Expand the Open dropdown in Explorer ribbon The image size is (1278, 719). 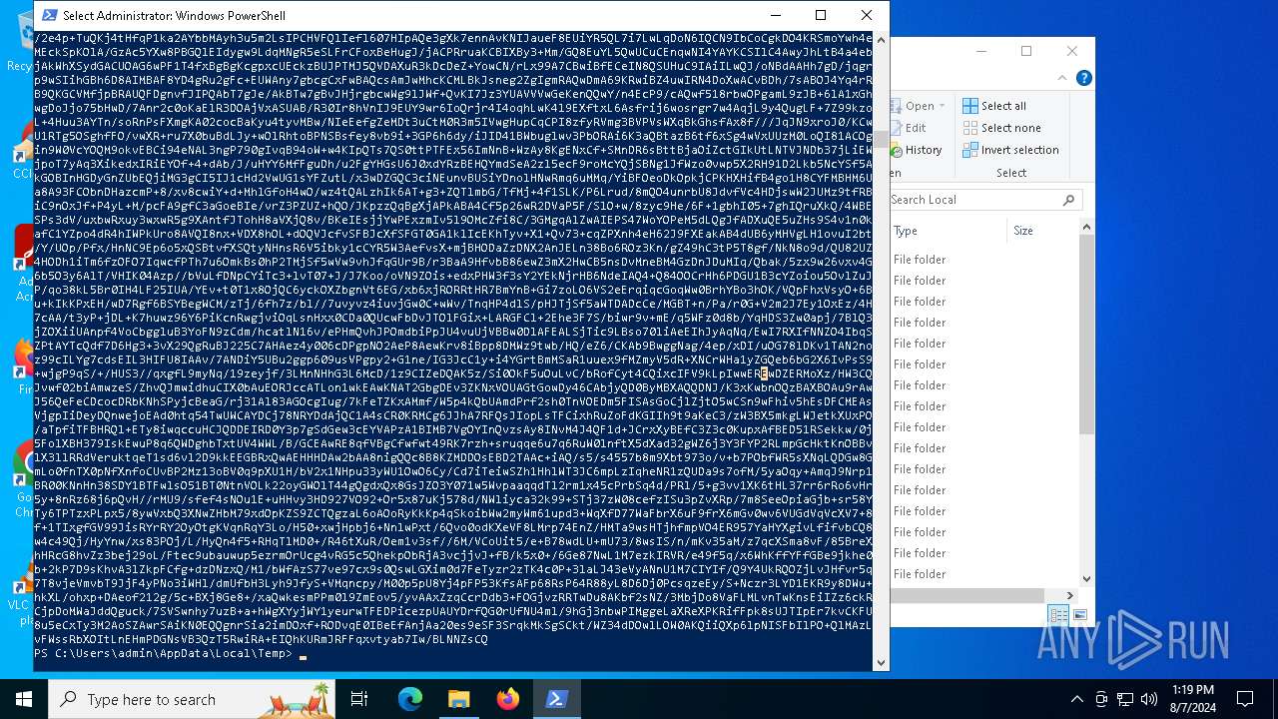[x=942, y=106]
